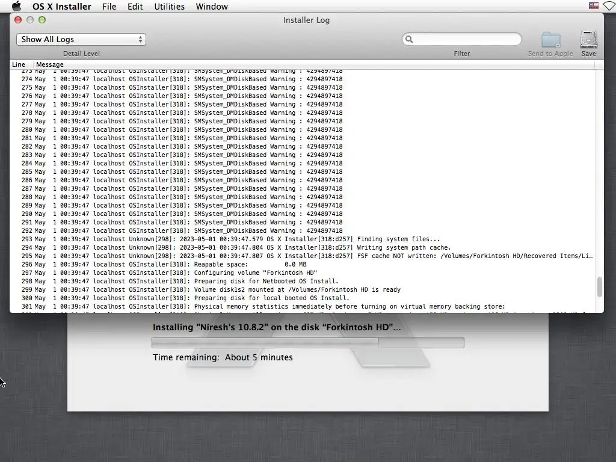This screenshot has width=616, height=462.
Task: Minimize the Installer Log window
Action: (x=30, y=20)
